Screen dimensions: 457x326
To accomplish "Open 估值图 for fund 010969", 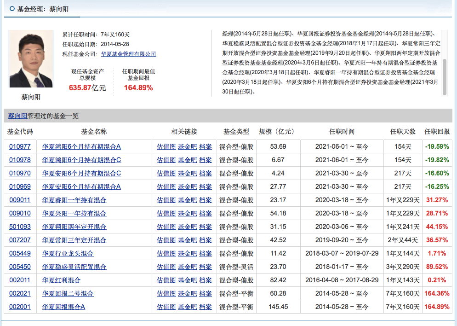I will click(x=166, y=187).
